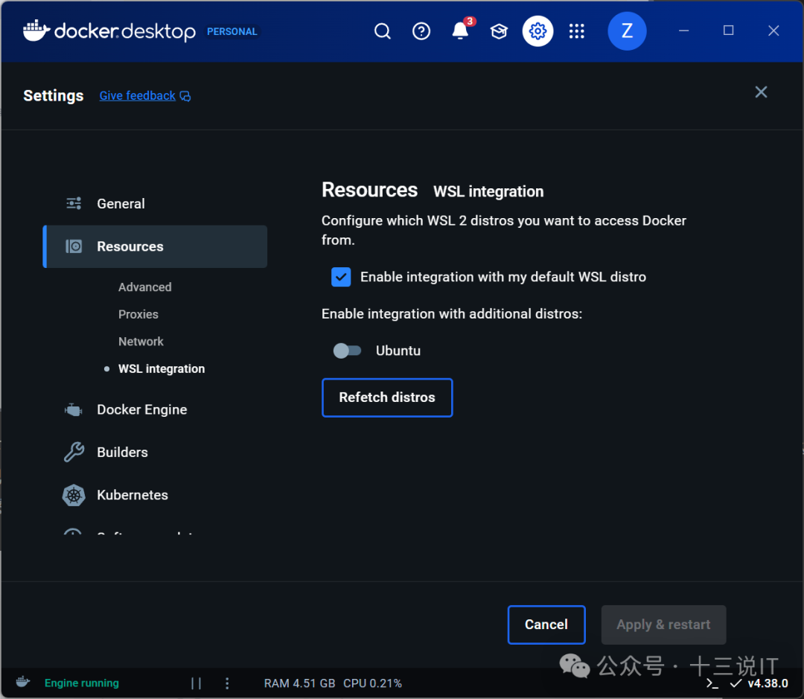This screenshot has height=699, width=804.
Task: Click Apply & restart button
Action: (663, 625)
